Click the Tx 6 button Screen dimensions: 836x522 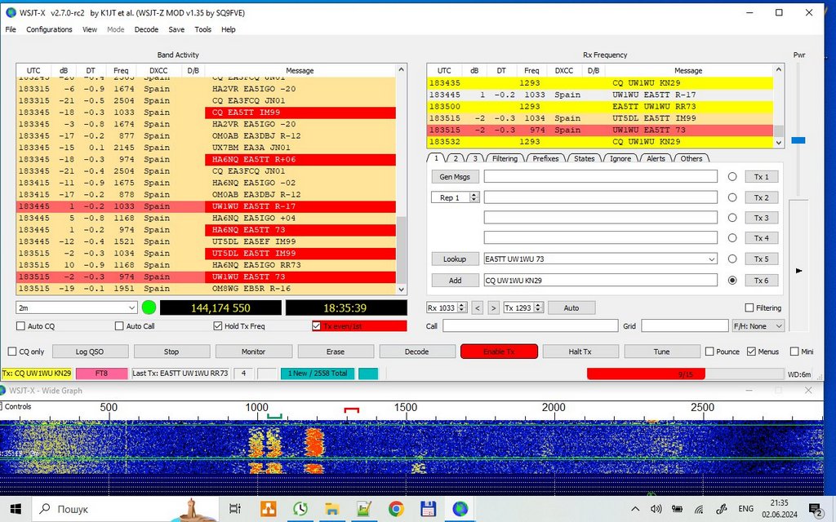pos(762,281)
